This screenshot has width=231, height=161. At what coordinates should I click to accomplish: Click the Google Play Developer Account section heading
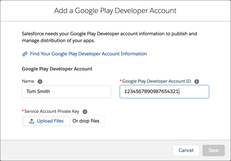pyautogui.click(x=57, y=69)
